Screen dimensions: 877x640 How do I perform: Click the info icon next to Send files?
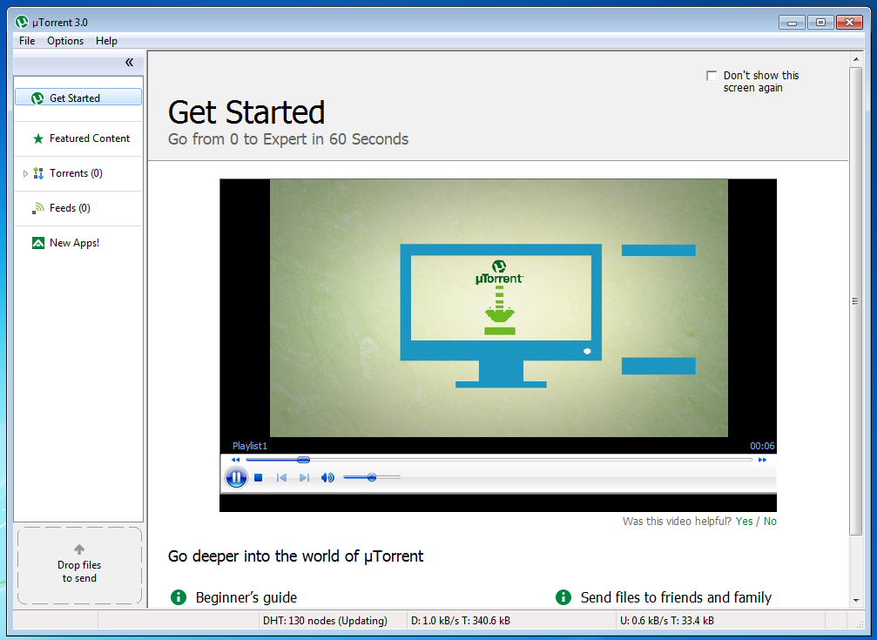click(563, 597)
